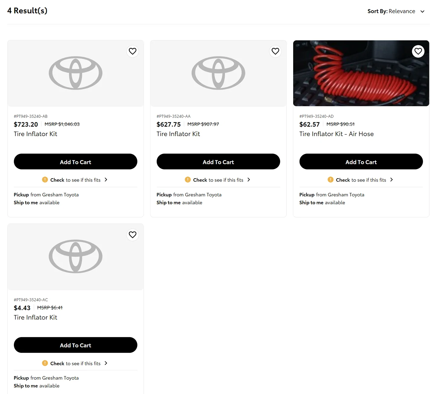The width and height of the screenshot is (430, 394).
Task: Add the $627.75 Tire Inflator Kit to cart
Action: point(218,162)
